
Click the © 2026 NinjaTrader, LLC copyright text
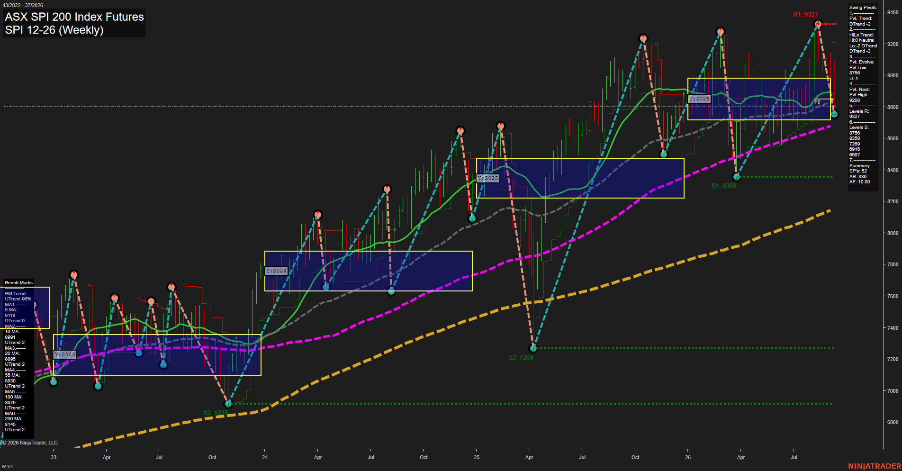coord(30,443)
